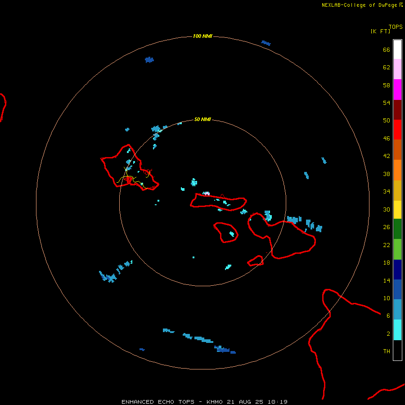Click the white swatch on the tops scale

(397, 49)
